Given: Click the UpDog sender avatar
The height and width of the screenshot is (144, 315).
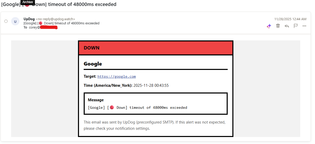Looking at the screenshot, I should (15, 21).
